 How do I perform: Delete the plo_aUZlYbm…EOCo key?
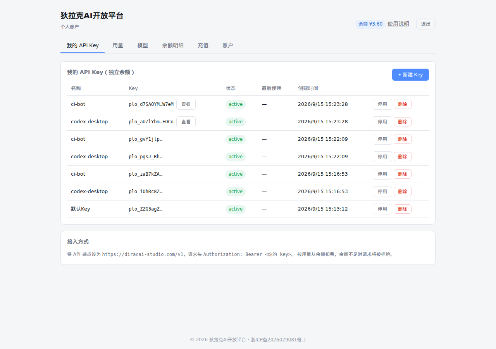403,122
